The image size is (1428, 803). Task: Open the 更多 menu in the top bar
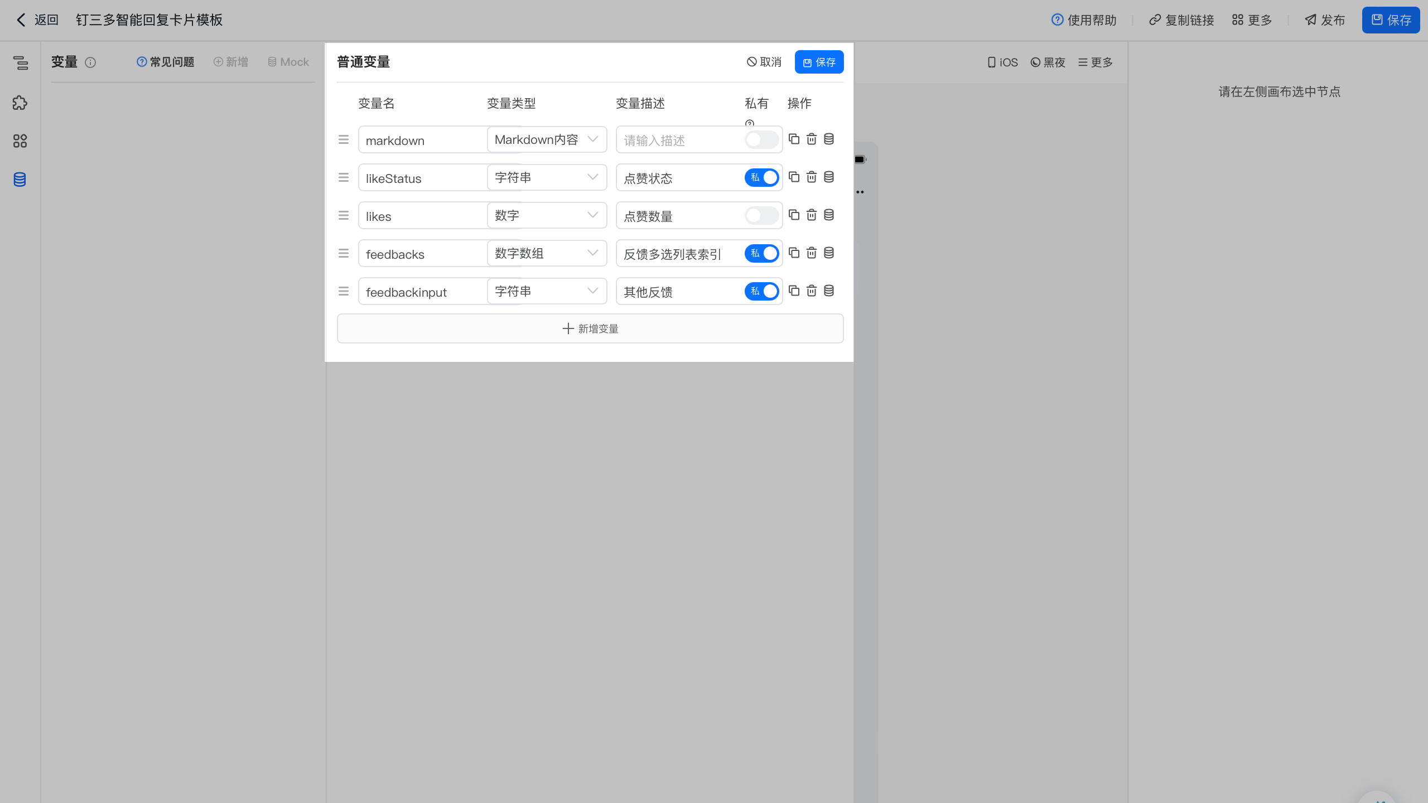[x=1252, y=20]
